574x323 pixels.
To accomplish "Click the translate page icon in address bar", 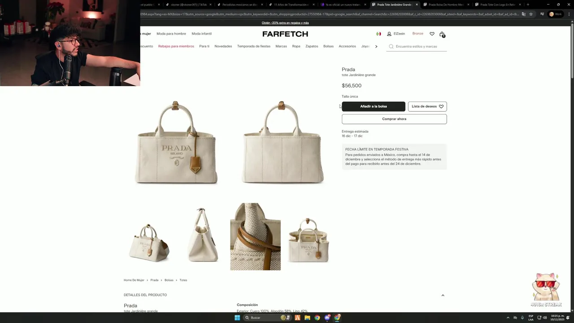I will pos(523,14).
